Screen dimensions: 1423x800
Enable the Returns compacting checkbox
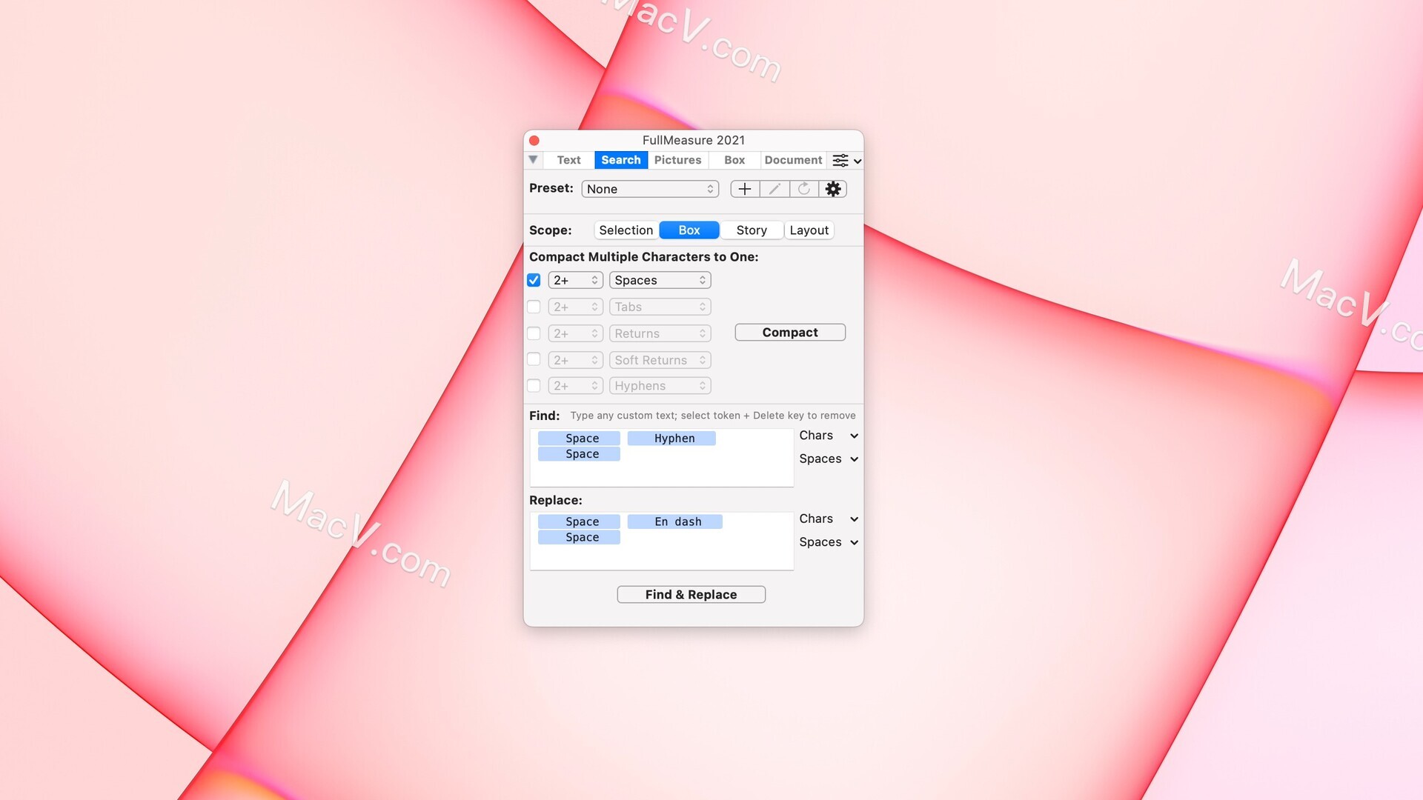click(534, 333)
